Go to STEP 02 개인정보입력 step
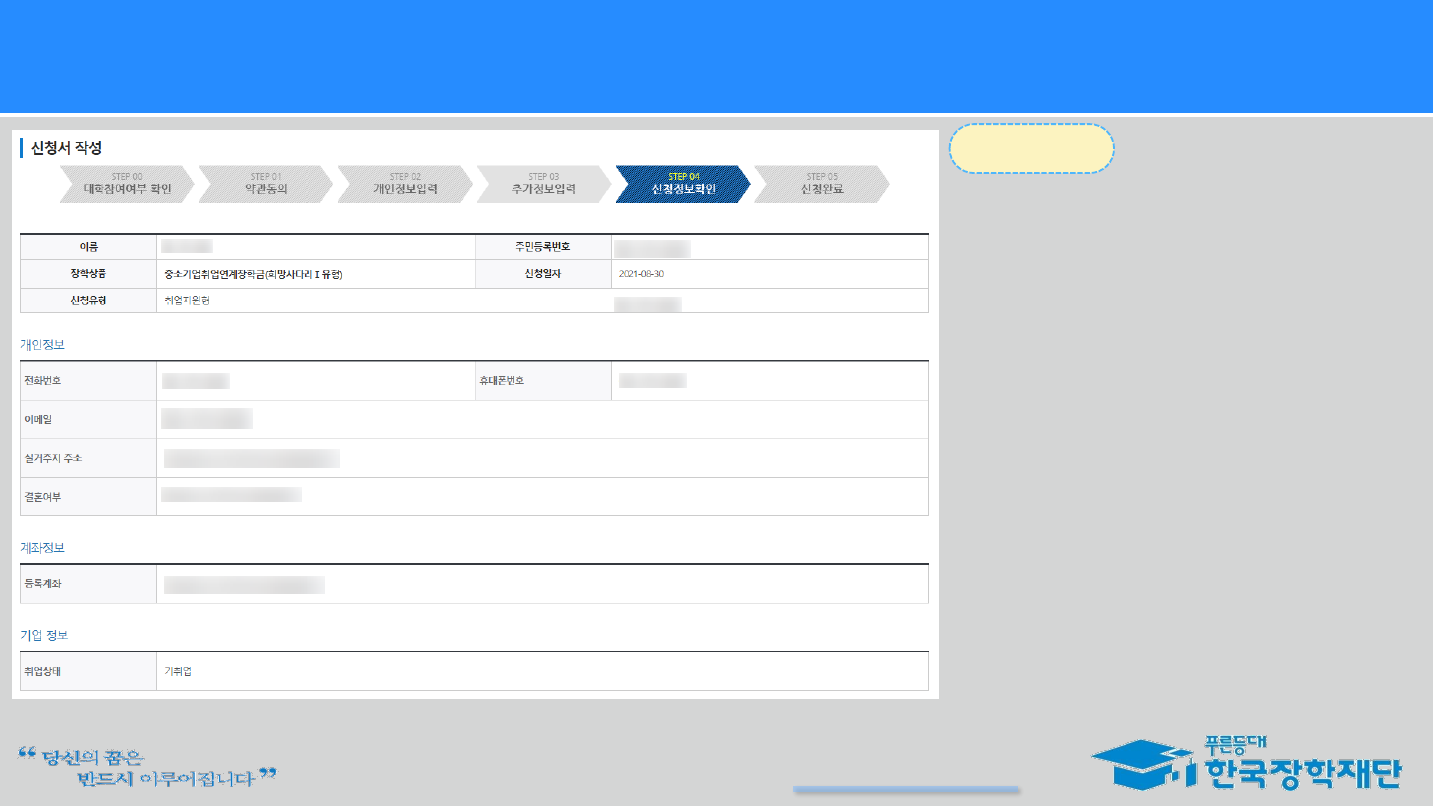Screen dimensions: 1433x806 point(405,184)
